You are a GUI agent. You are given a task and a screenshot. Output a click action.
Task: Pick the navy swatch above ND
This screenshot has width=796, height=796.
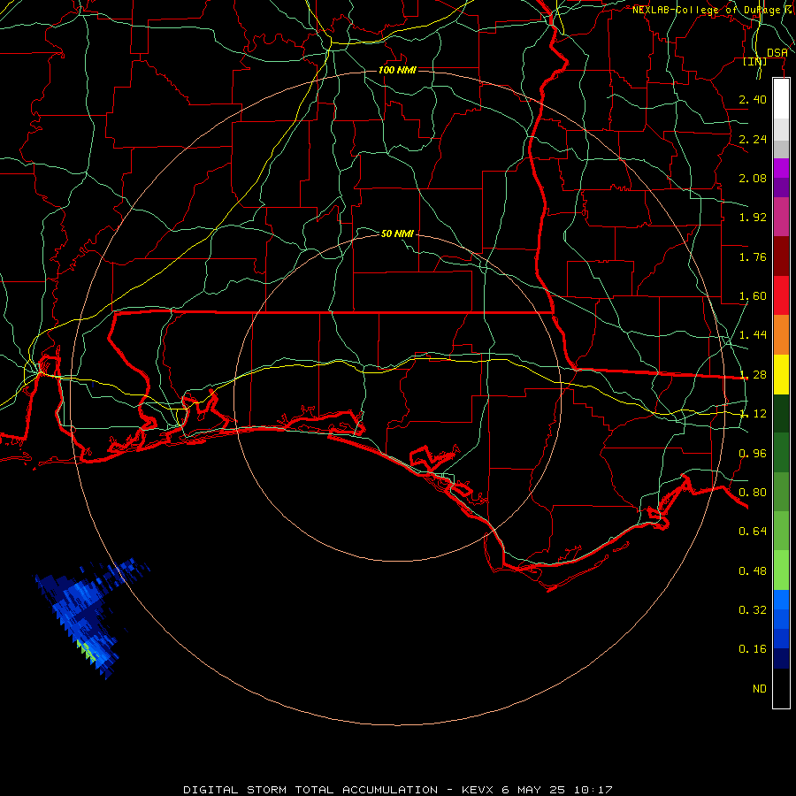[x=781, y=658]
